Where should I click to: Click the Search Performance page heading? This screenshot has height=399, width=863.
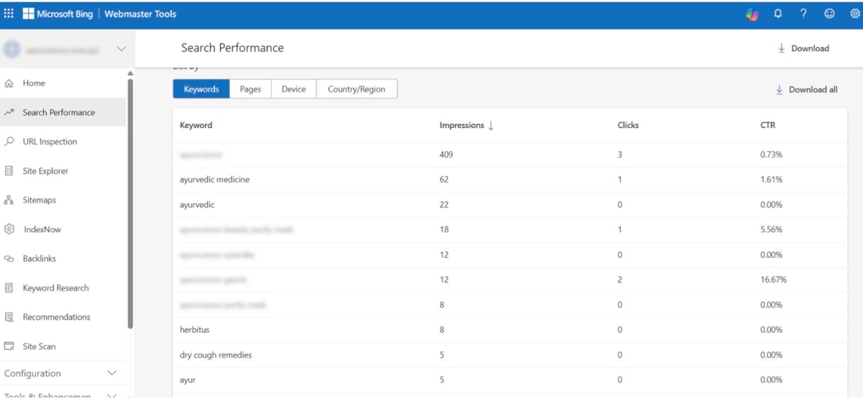[x=232, y=48]
